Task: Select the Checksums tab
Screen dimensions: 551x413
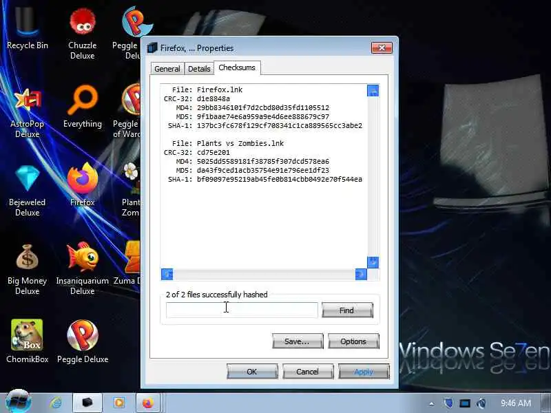Action: tap(237, 67)
